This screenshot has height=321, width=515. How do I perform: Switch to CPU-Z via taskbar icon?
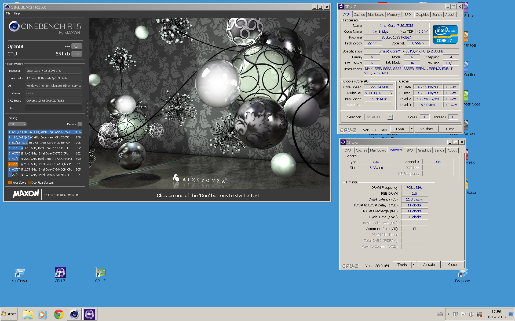coord(89,314)
